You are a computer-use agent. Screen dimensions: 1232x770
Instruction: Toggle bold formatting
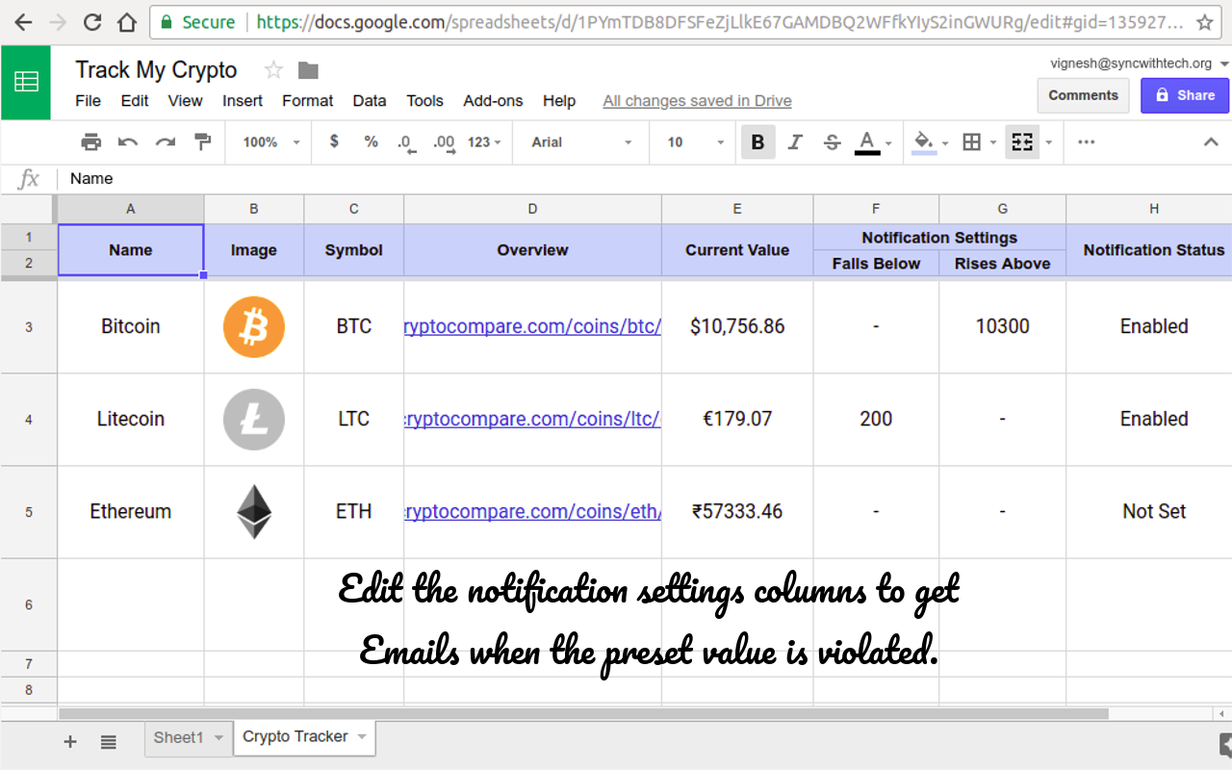pos(757,141)
